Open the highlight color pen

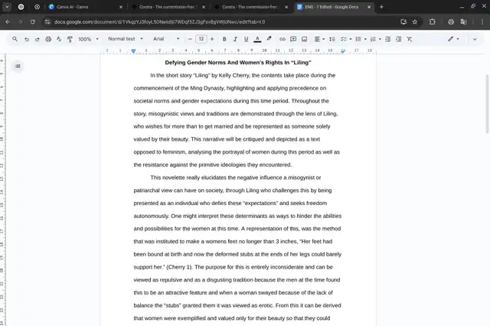[x=269, y=39]
